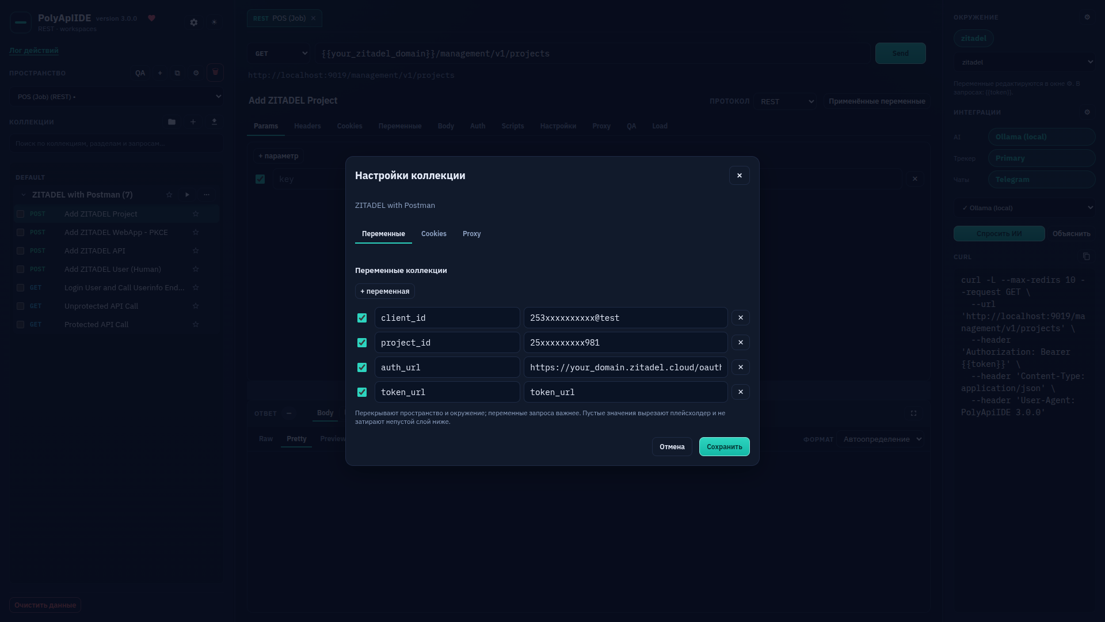The width and height of the screenshot is (1105, 622).
Task: Close the collection settings dialog
Action: (740, 176)
